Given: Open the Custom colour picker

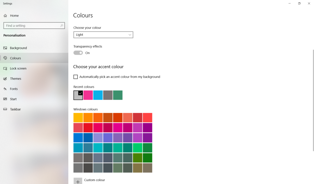Looking at the screenshot, I should (x=94, y=180).
